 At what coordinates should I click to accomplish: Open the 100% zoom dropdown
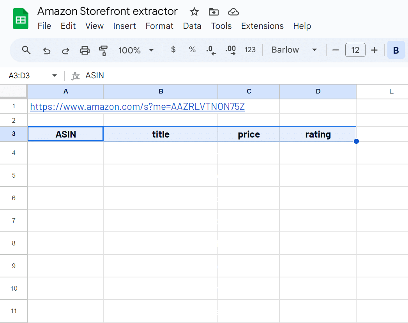pos(136,50)
